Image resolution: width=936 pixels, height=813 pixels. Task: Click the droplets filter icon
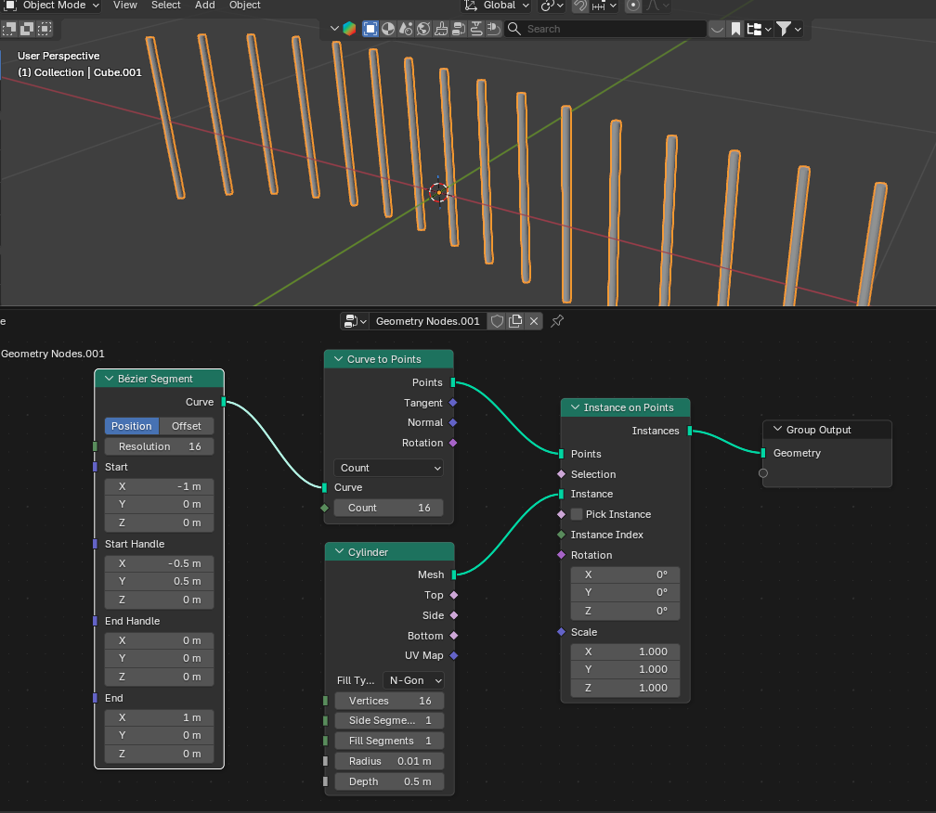406,29
